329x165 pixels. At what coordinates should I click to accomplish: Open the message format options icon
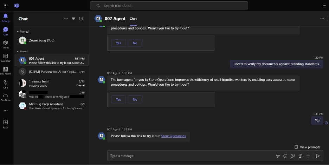pyautogui.click(x=278, y=156)
